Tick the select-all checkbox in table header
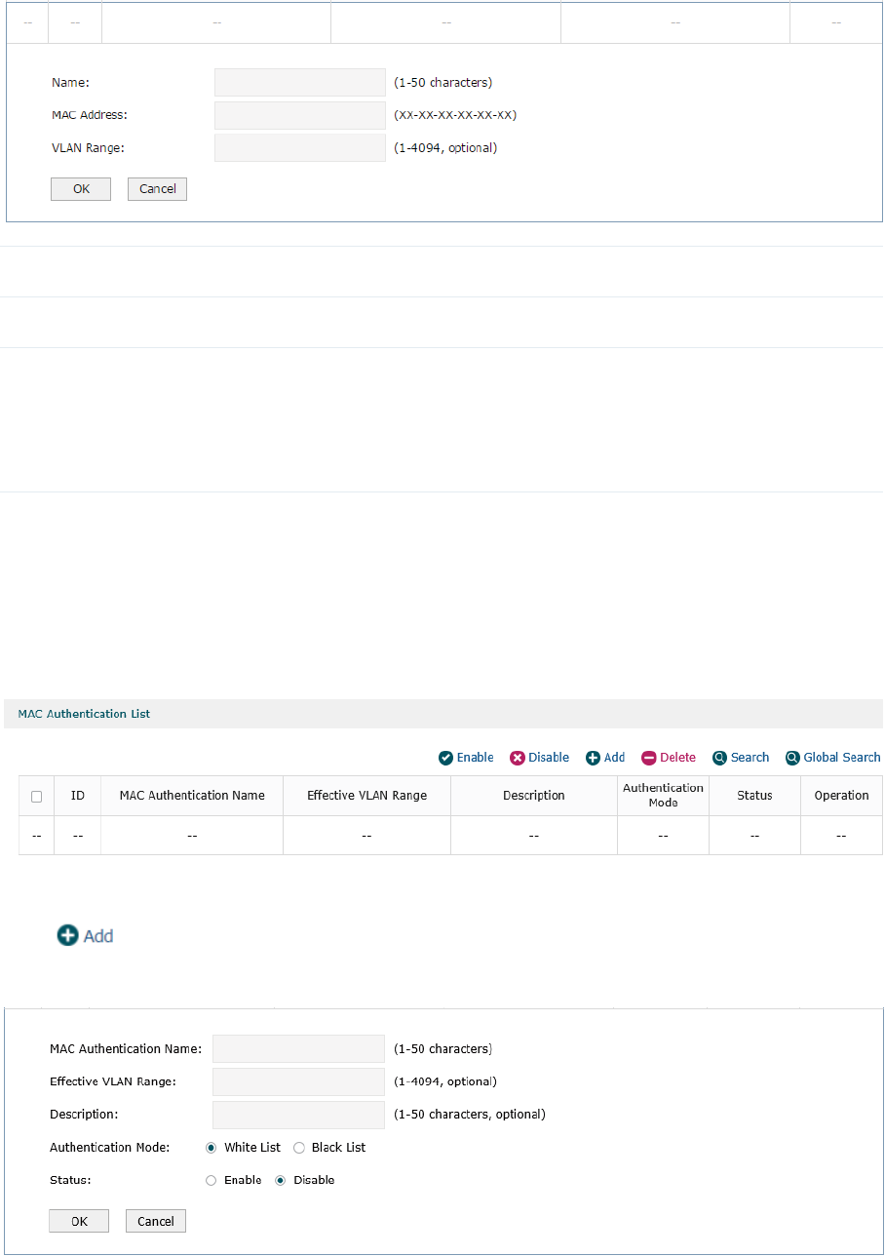The width and height of the screenshot is (885, 1256). (36, 796)
